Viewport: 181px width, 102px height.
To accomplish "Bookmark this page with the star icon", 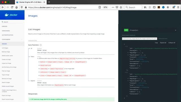I will coord(121,7).
